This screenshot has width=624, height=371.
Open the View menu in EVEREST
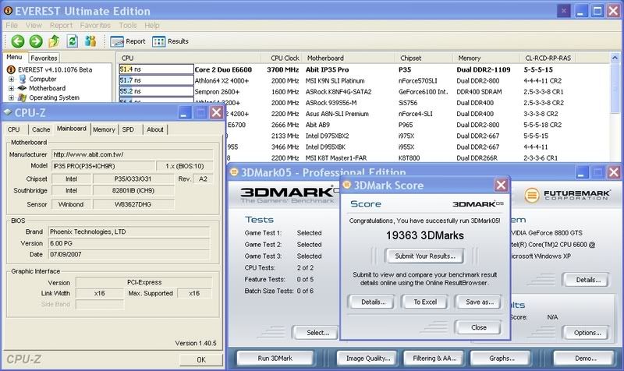click(34, 25)
